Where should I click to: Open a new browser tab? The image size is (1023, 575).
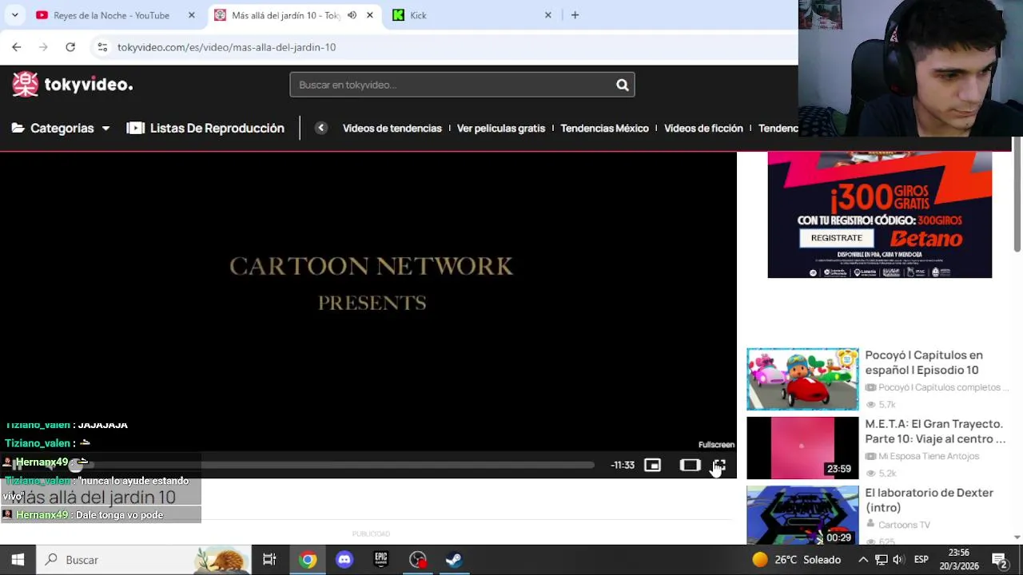click(x=575, y=15)
